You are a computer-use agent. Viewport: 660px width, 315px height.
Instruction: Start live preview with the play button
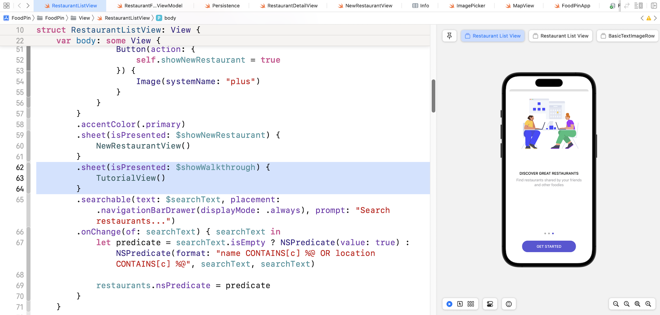point(449,304)
